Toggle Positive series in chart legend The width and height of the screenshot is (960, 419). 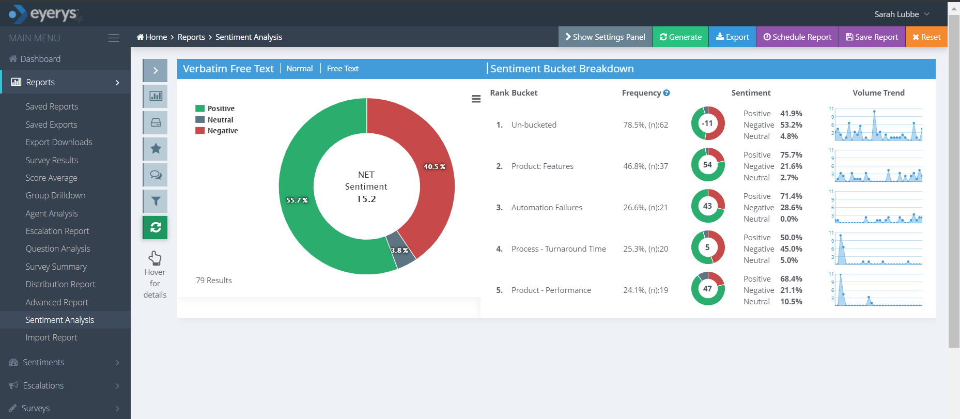coord(221,108)
